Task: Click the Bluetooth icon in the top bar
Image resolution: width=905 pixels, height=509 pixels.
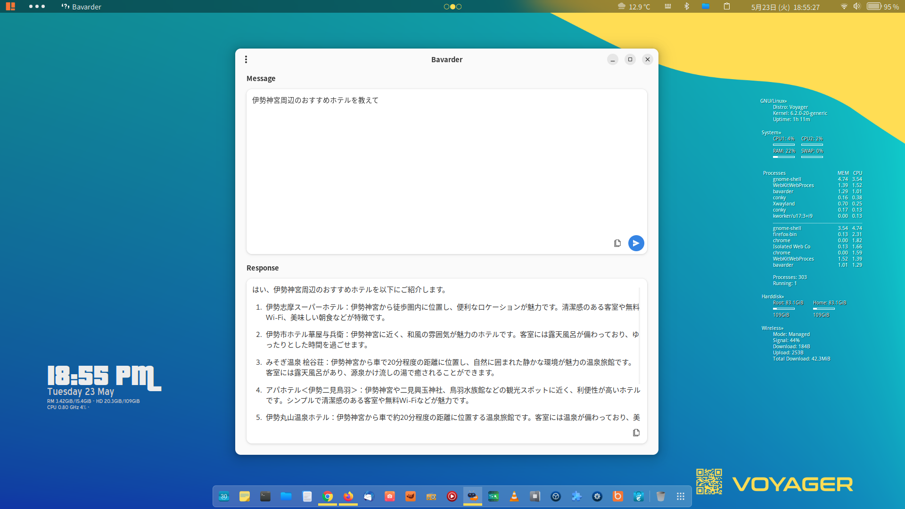Action: 687,7
